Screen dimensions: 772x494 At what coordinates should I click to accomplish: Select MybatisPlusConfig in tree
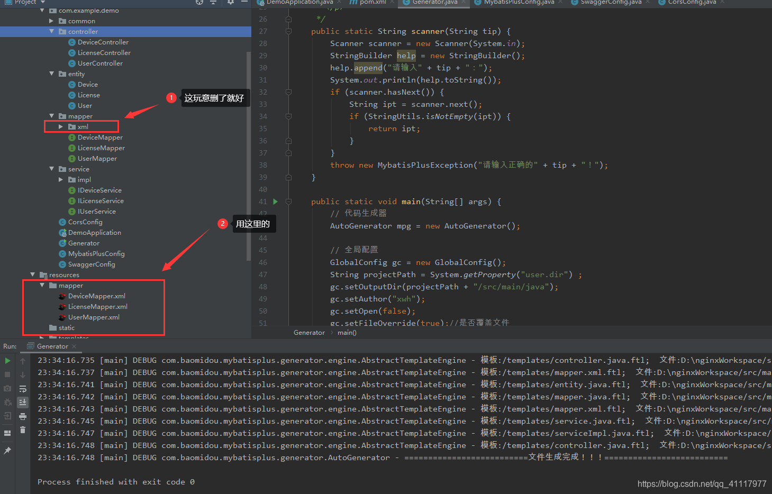pyautogui.click(x=96, y=254)
